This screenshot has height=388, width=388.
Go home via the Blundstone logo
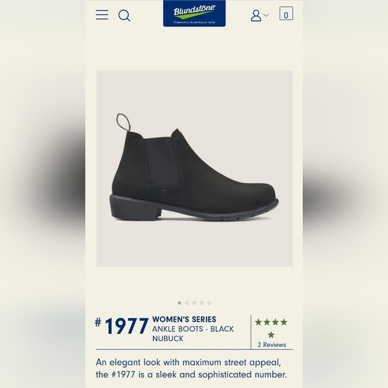click(x=194, y=13)
